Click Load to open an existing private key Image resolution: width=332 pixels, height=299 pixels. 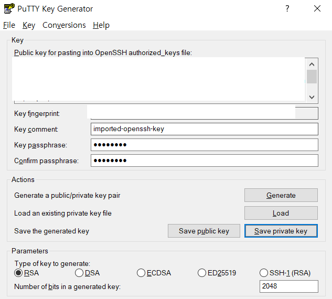(281, 213)
